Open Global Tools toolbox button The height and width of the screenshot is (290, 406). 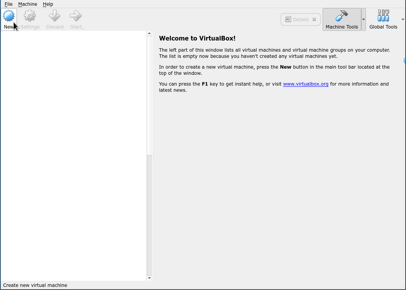[x=383, y=19]
